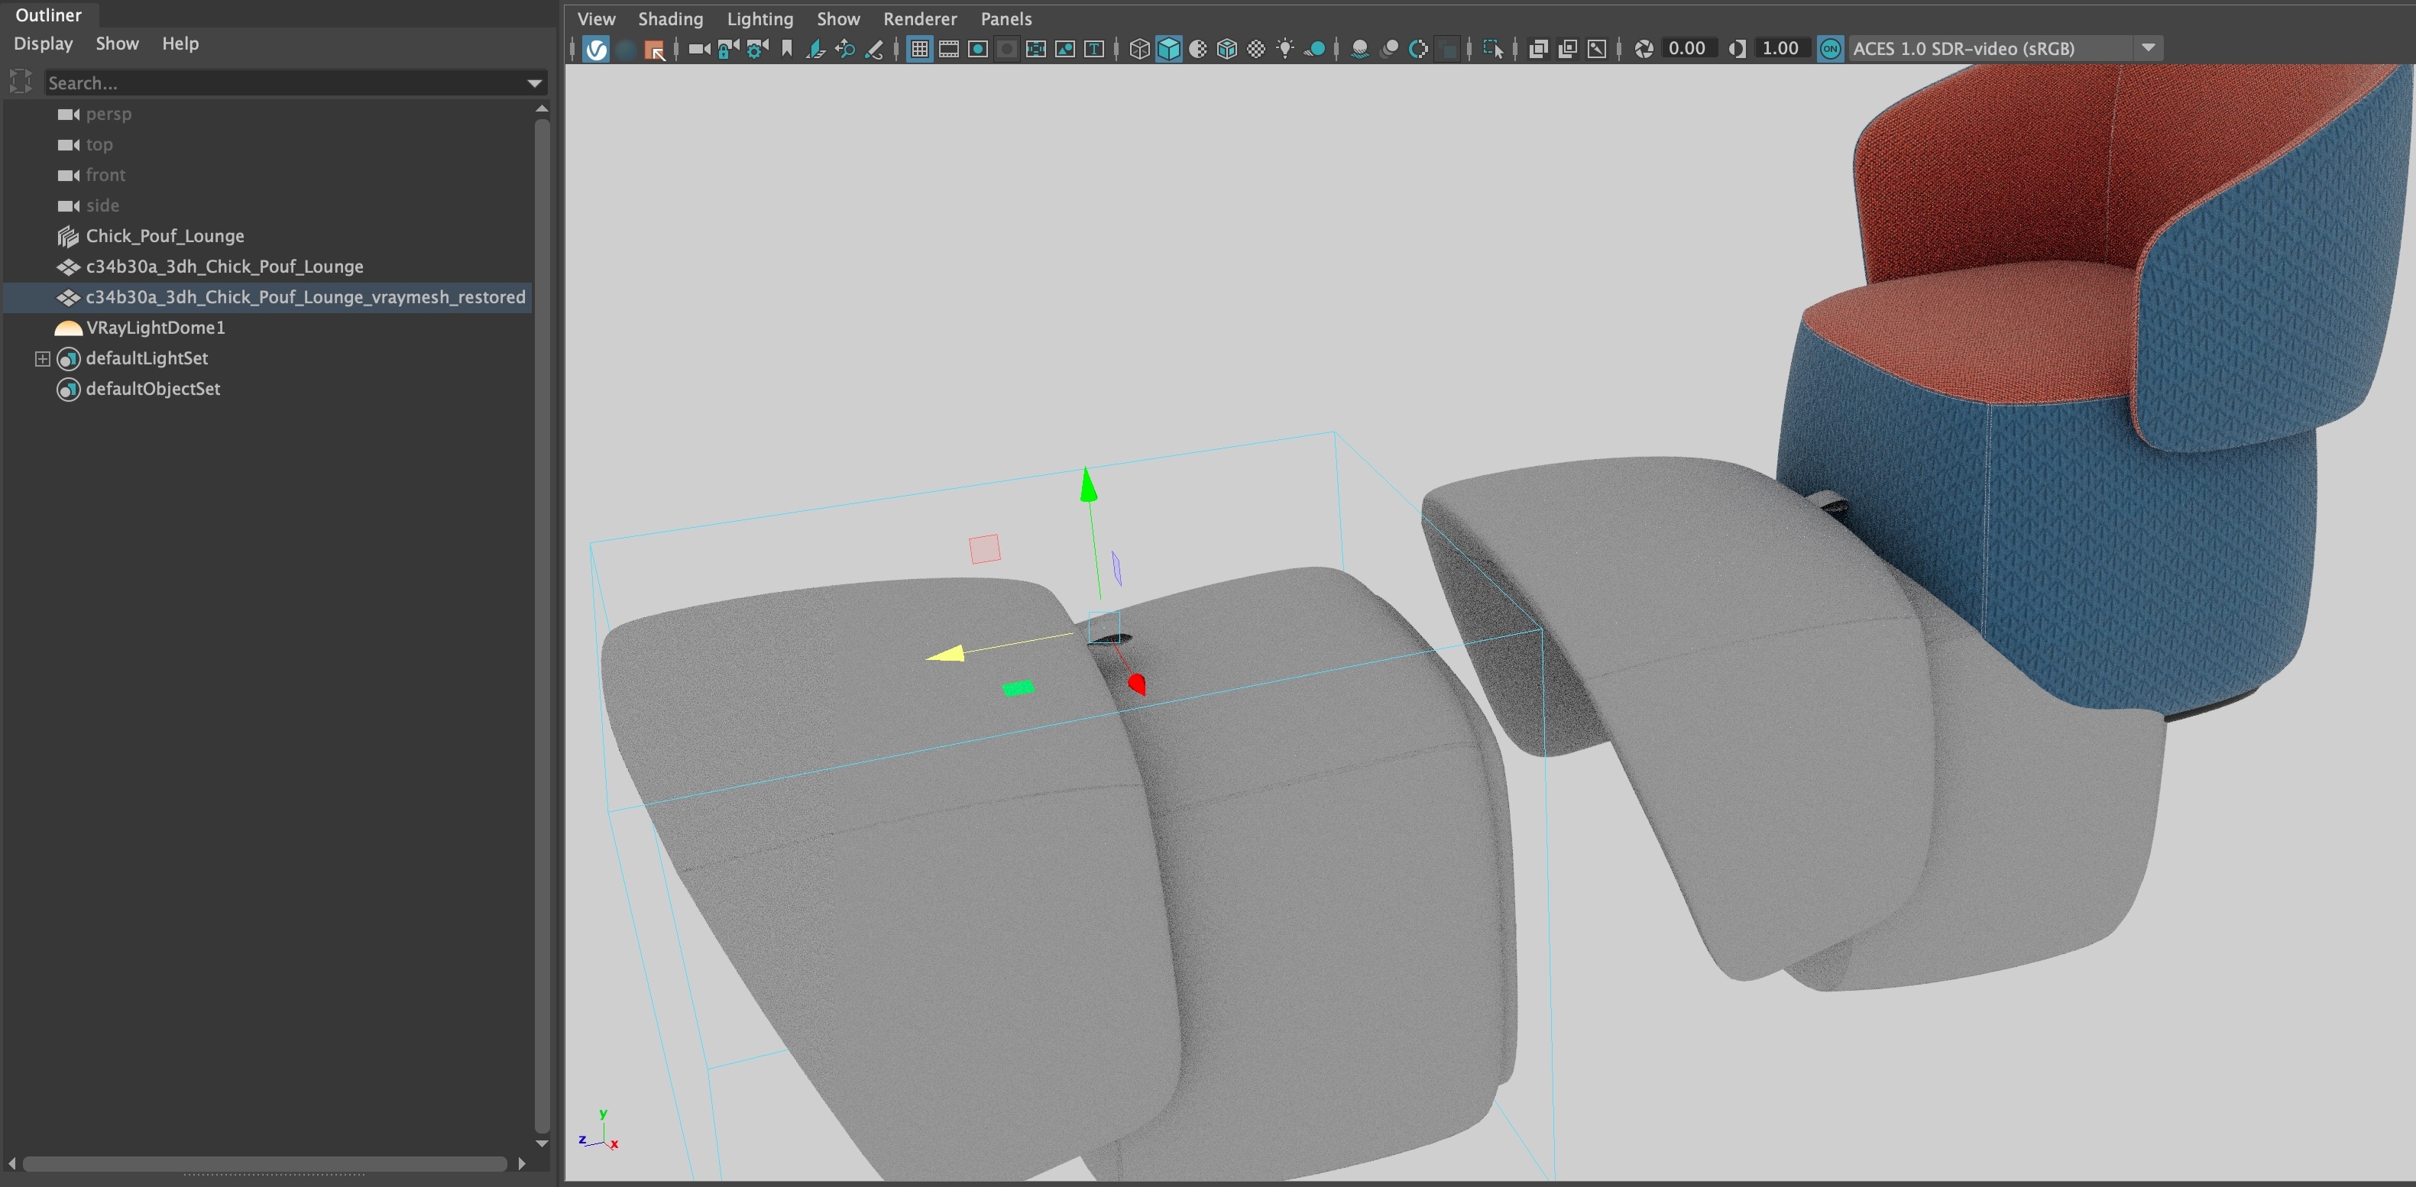The width and height of the screenshot is (2416, 1187).
Task: Toggle the viewport Grid display
Action: coord(920,49)
